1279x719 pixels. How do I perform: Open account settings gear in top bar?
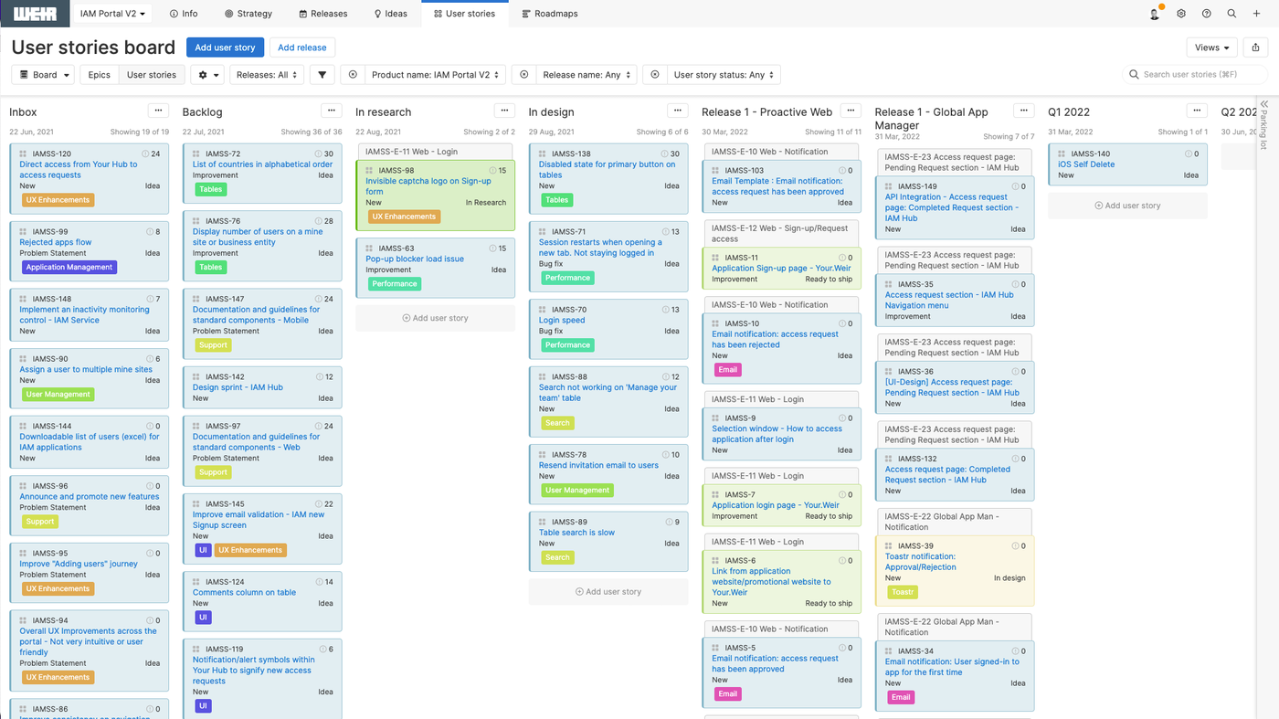[1181, 14]
